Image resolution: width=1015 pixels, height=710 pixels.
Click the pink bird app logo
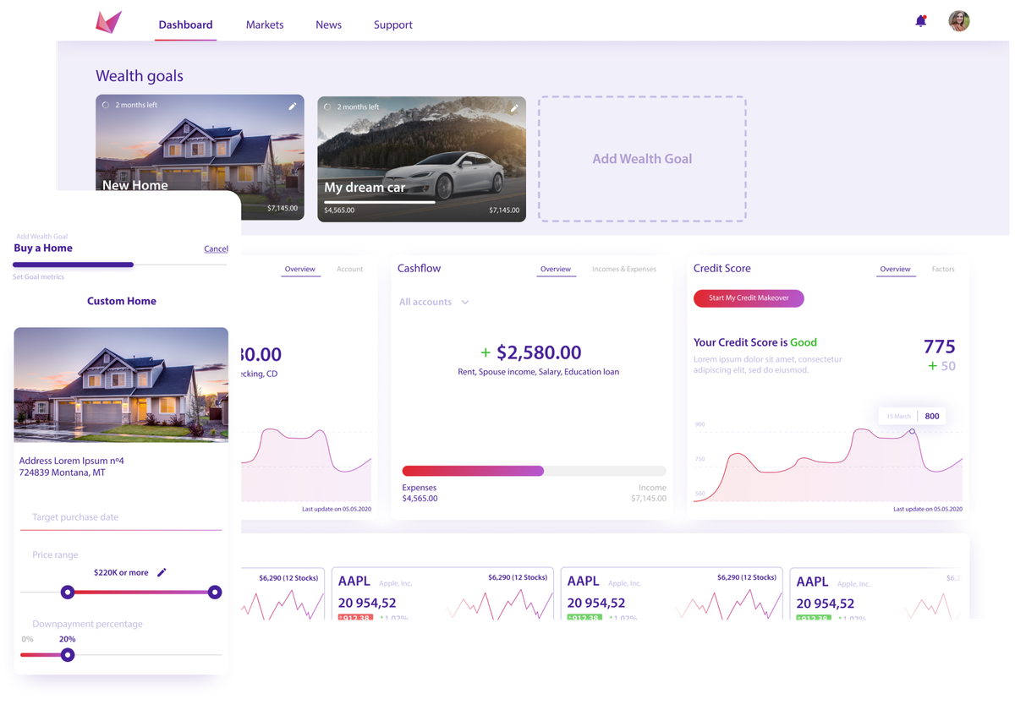pyautogui.click(x=109, y=22)
